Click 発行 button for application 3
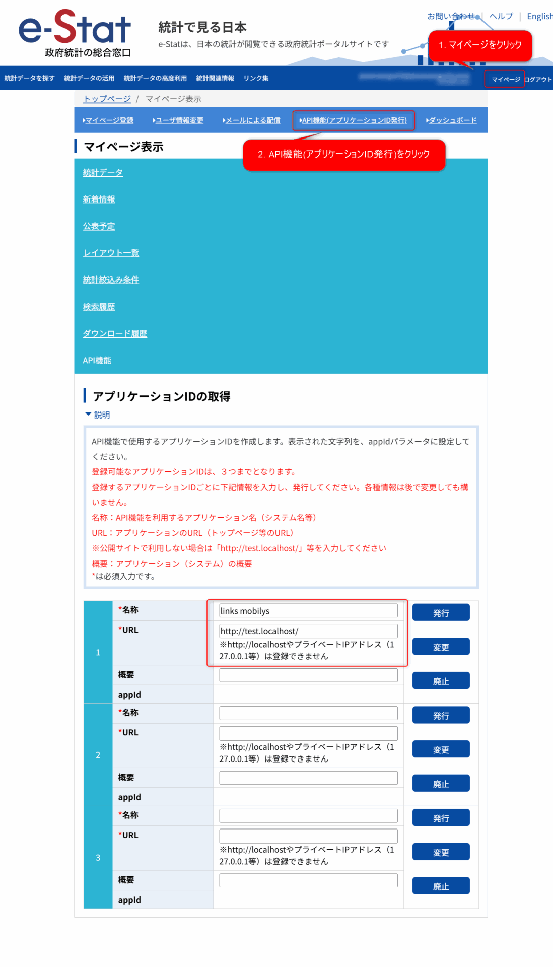The width and height of the screenshot is (553, 967). (441, 818)
